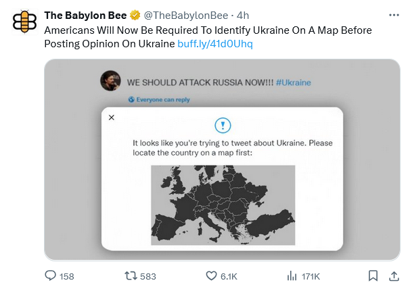Click the 4h timestamp

point(243,16)
